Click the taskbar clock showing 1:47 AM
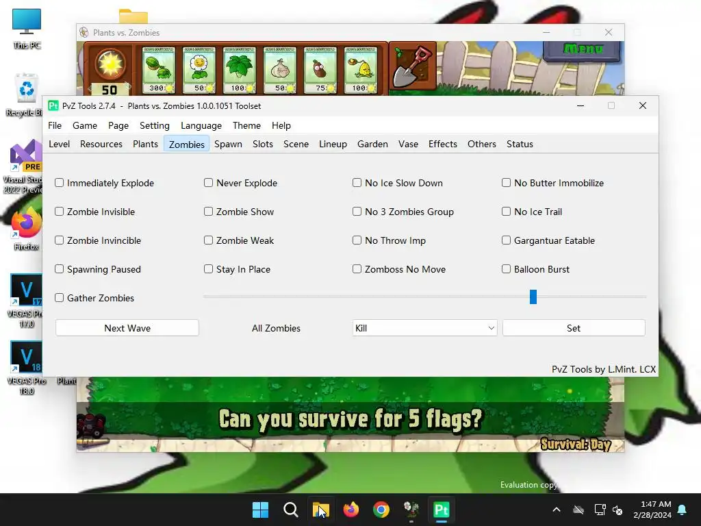 [652, 510]
